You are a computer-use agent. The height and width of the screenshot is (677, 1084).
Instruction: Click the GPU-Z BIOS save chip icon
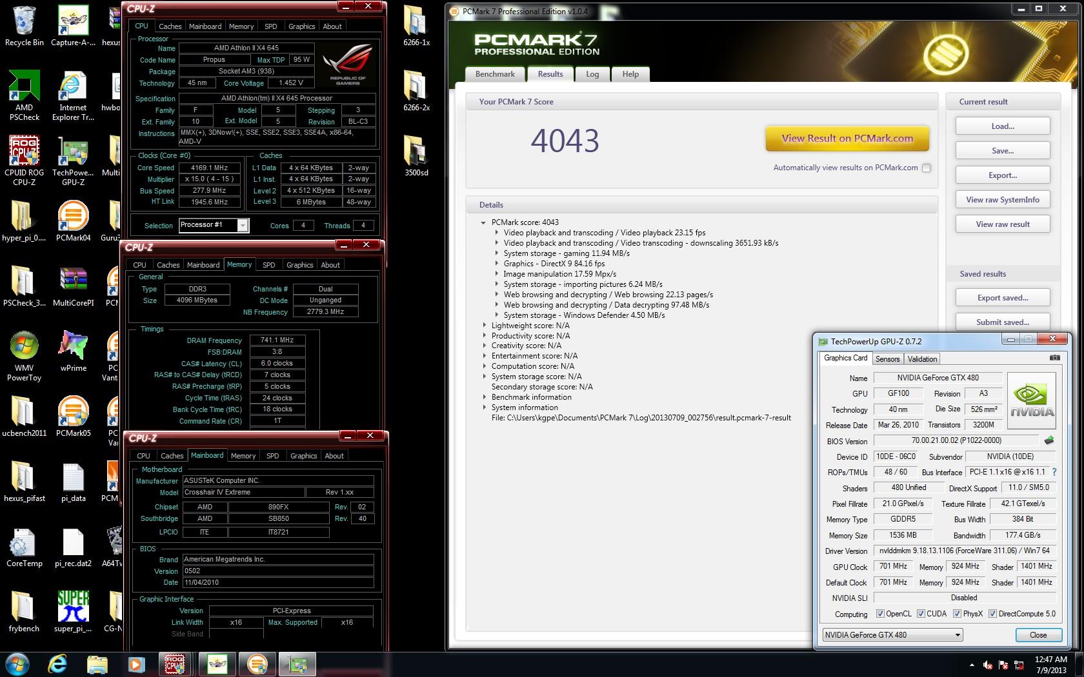pos(1049,440)
